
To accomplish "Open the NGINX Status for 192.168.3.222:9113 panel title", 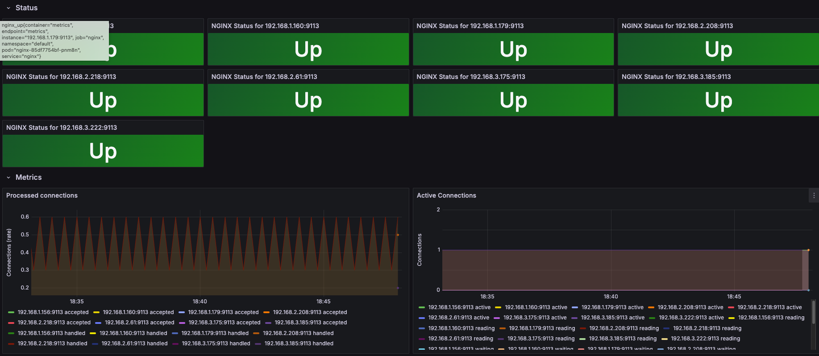I will tap(62, 128).
